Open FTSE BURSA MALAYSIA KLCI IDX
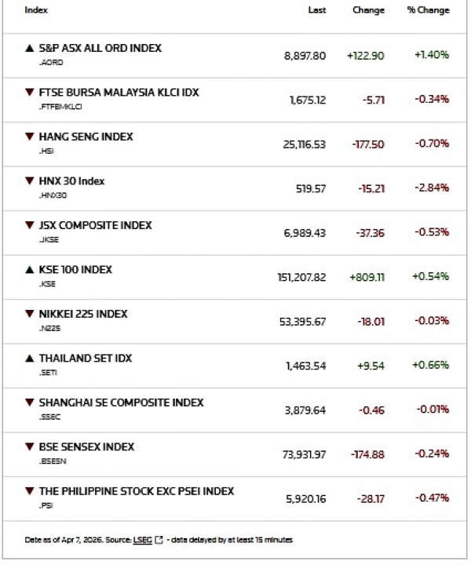 pyautogui.click(x=119, y=93)
